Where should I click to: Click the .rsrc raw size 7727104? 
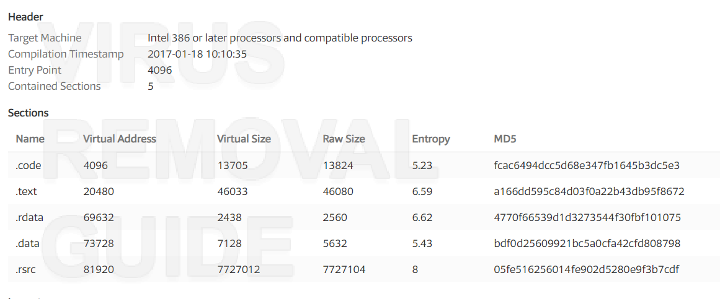(344, 270)
